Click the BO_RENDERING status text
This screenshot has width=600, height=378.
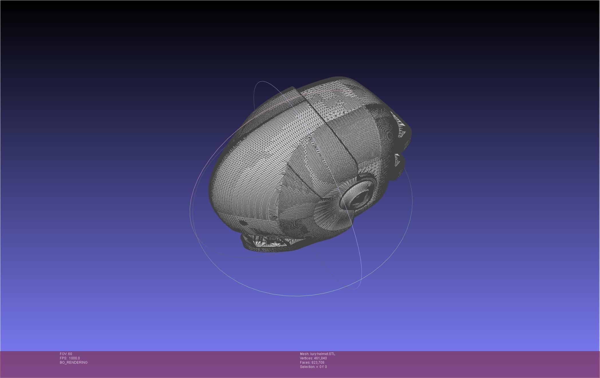[x=74, y=363]
